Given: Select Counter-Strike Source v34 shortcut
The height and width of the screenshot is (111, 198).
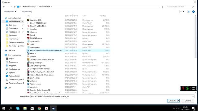Looking at the screenshot, I should (40, 90).
